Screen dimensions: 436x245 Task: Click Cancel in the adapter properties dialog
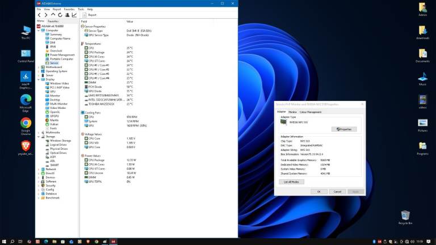click(337, 191)
